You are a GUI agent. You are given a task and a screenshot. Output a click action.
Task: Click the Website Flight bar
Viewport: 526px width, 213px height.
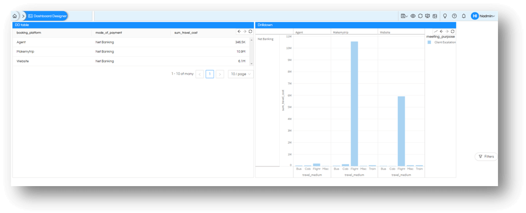pyautogui.click(x=401, y=131)
